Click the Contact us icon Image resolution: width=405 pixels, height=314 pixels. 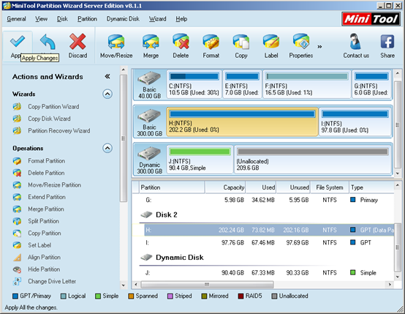pyautogui.click(x=356, y=42)
